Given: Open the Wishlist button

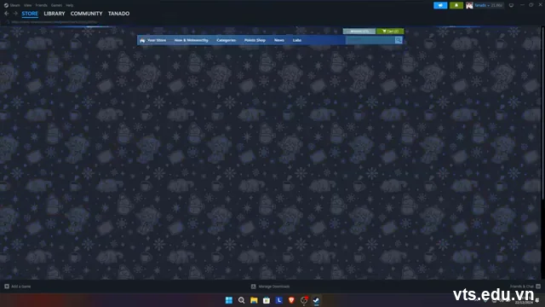Looking at the screenshot, I should pyautogui.click(x=359, y=32).
